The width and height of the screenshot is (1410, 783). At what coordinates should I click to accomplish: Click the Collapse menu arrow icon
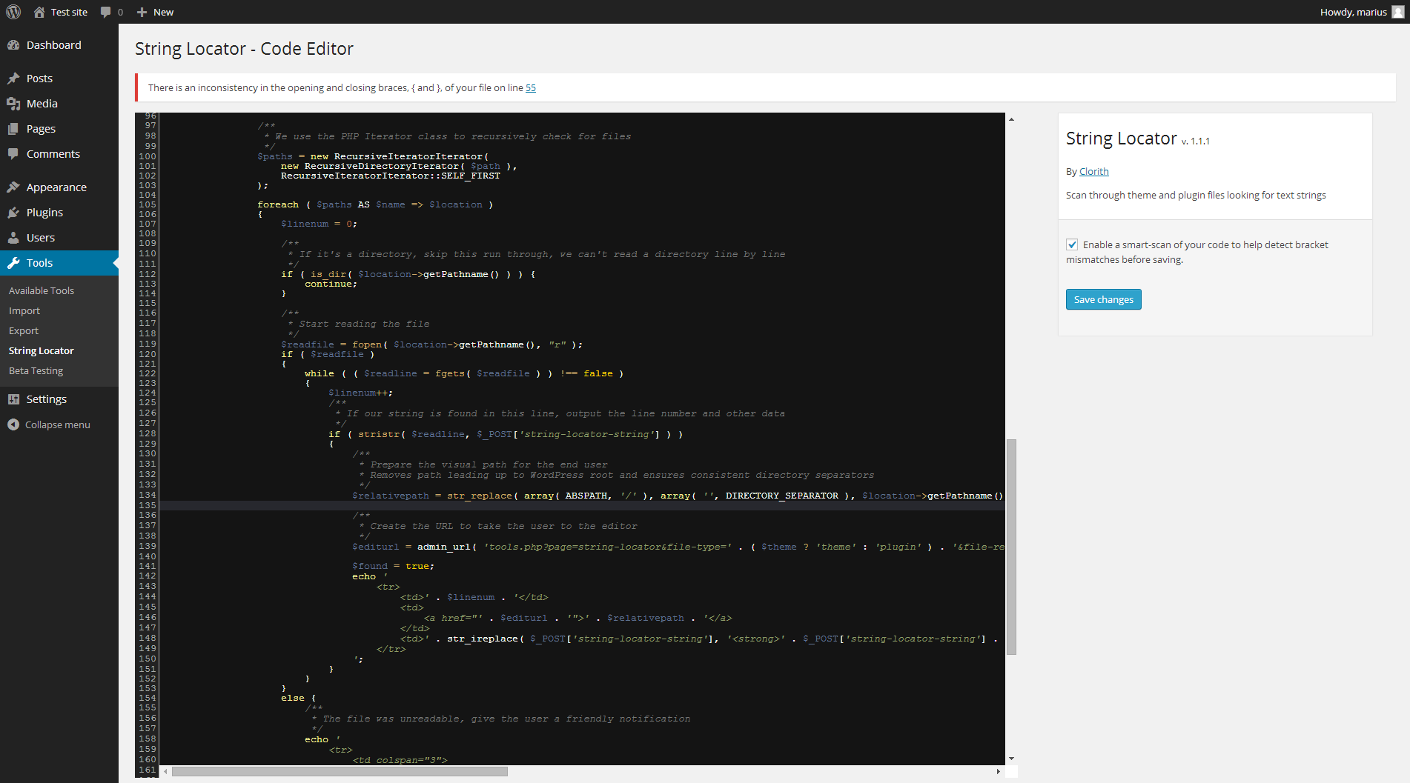pyautogui.click(x=13, y=424)
